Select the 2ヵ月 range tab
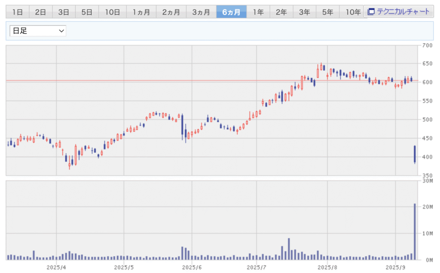Image resolution: width=440 pixels, height=273 pixels. point(171,12)
